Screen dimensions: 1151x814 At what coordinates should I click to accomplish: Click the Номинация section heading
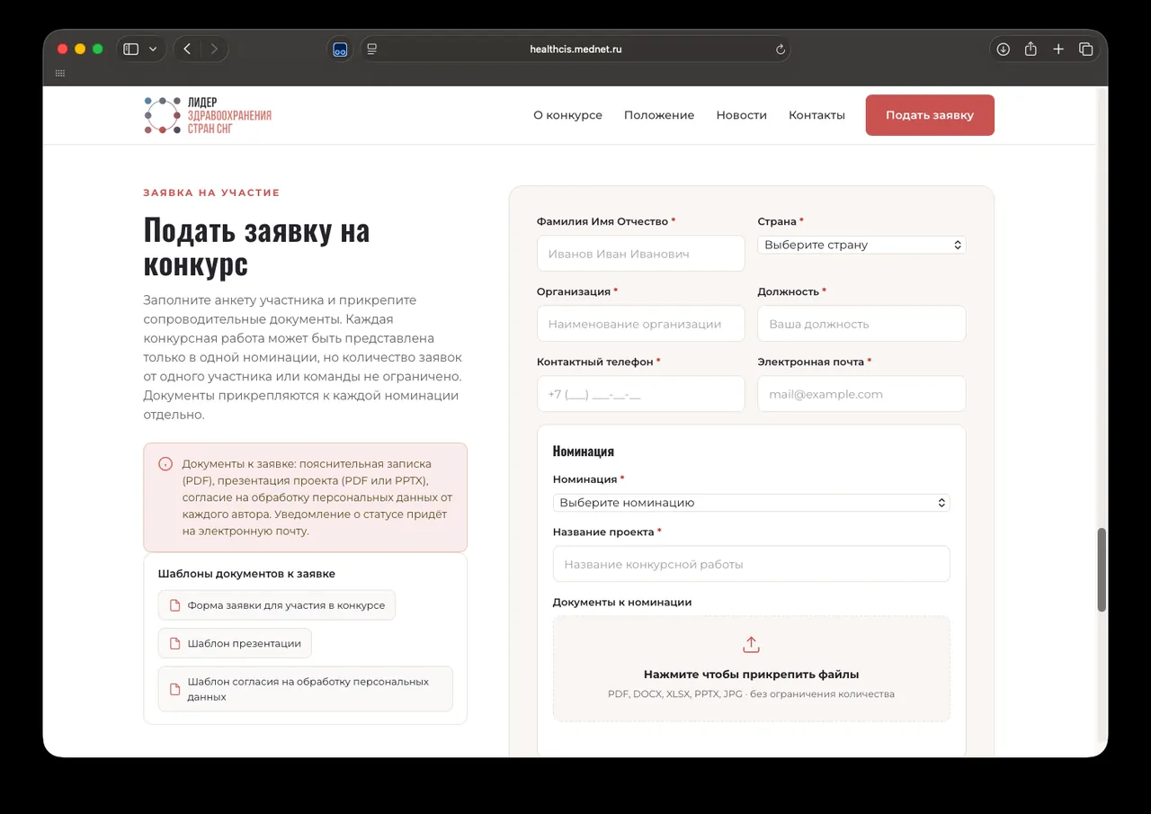pyautogui.click(x=583, y=451)
